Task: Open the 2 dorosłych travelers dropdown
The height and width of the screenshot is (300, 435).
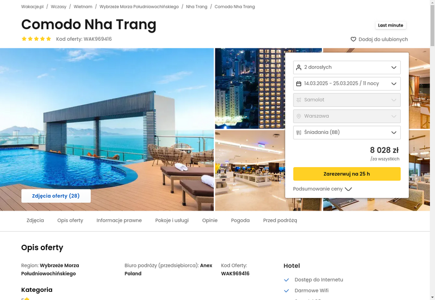Action: (x=347, y=67)
